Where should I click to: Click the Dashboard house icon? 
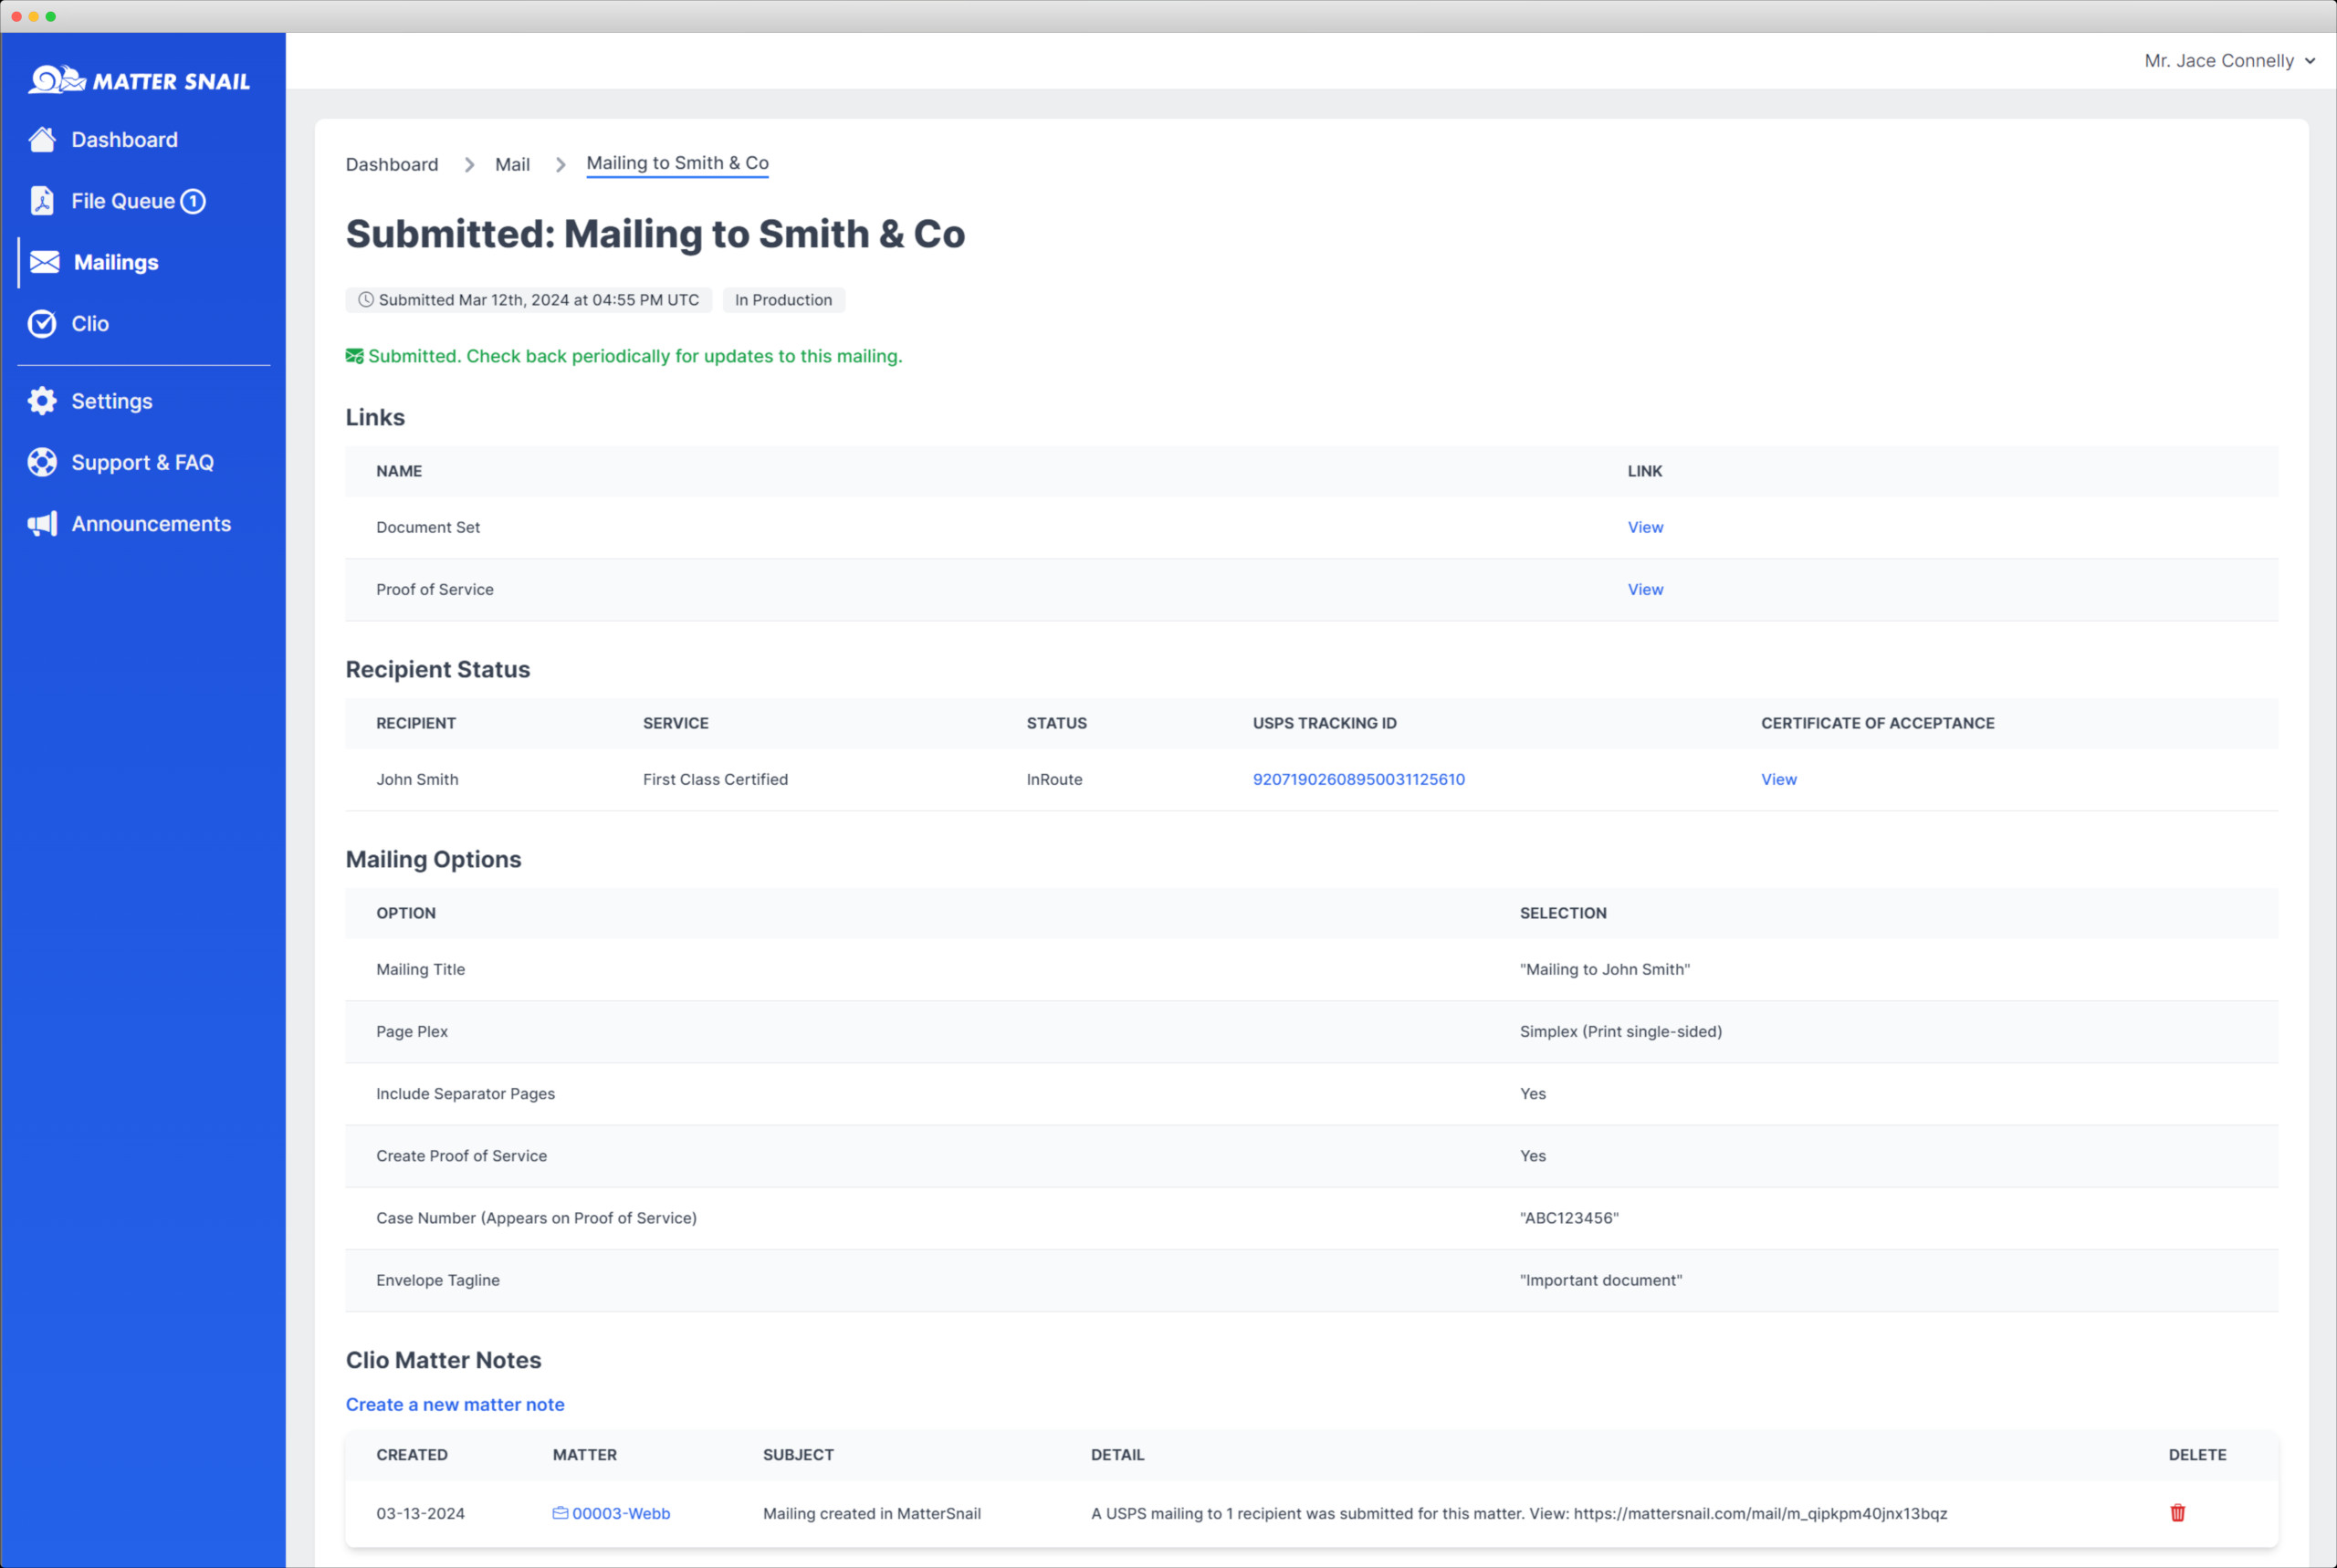[x=42, y=140]
